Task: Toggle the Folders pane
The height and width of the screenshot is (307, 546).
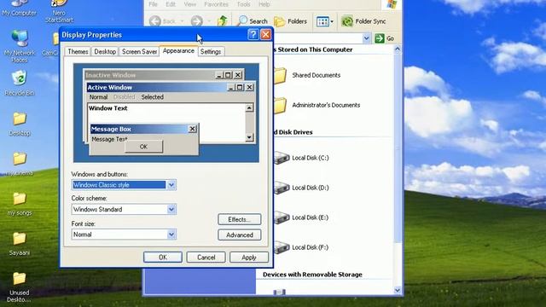Action: [x=290, y=21]
